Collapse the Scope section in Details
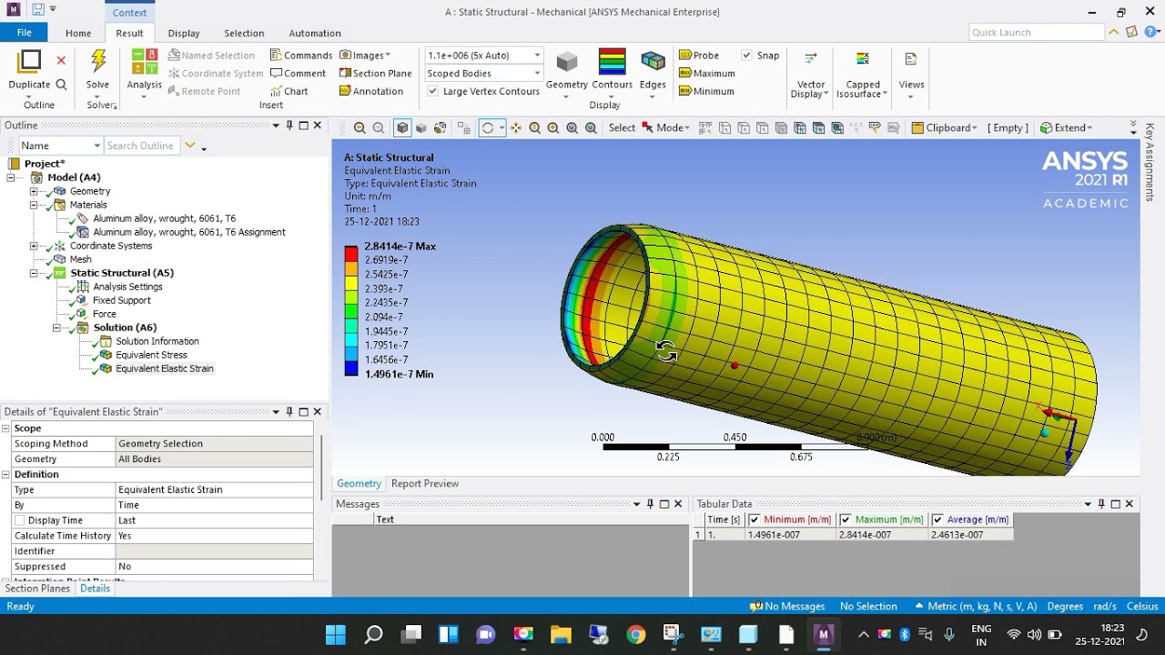Viewport: 1165px width, 655px height. tap(5, 428)
